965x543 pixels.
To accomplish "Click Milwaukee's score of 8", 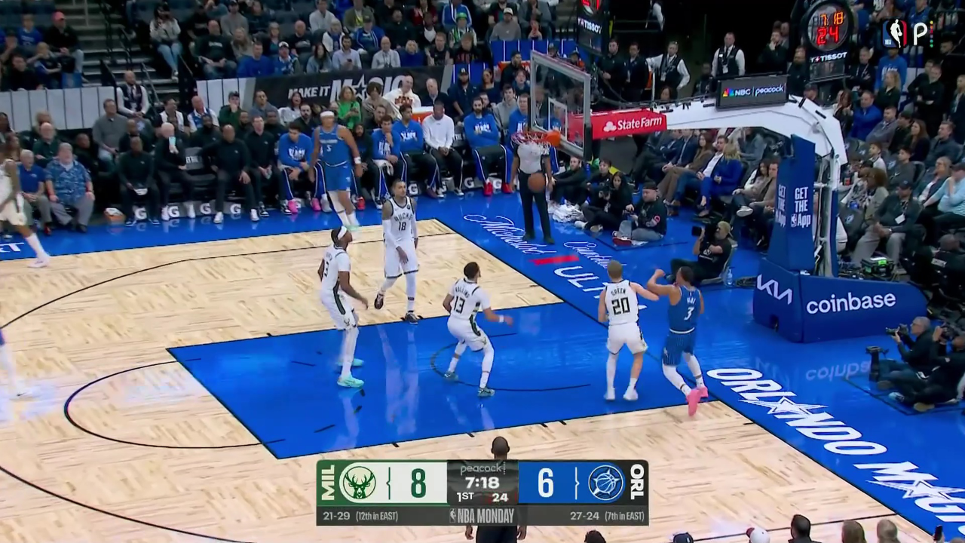I will tap(418, 483).
